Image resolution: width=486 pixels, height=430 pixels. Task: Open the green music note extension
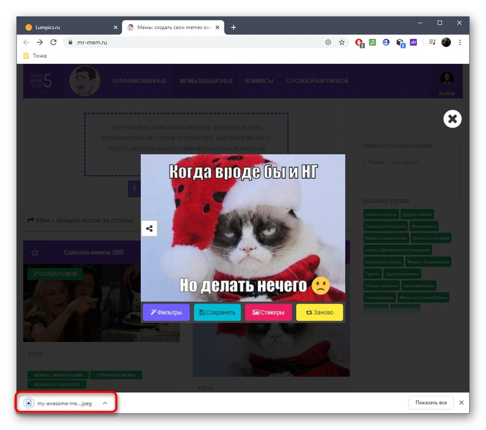pos(372,42)
